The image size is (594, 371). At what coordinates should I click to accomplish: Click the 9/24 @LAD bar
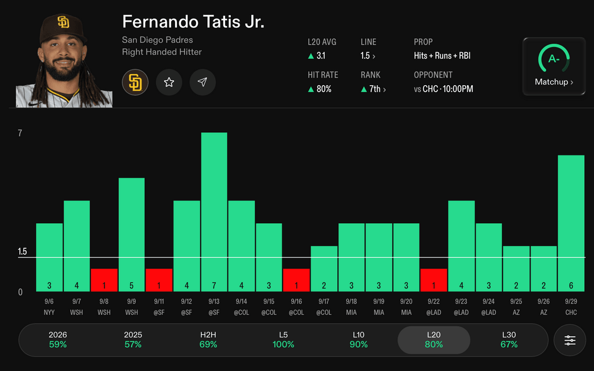[x=488, y=257]
